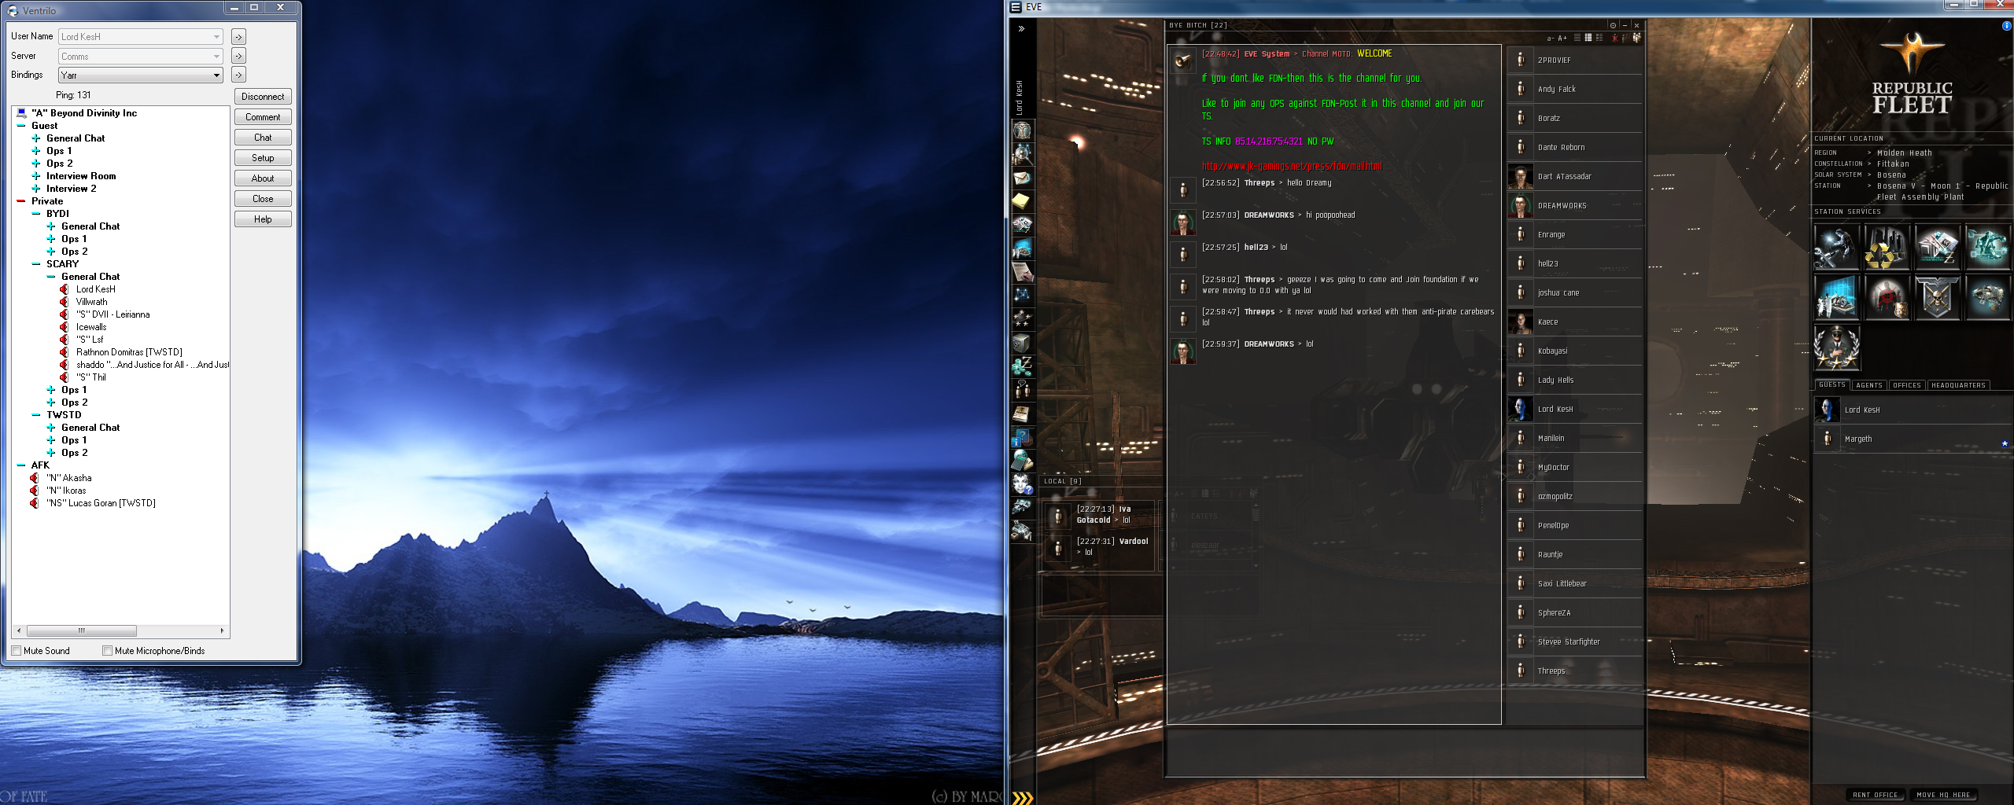Open the Bindings dropdown showing Yarr
2014x805 pixels.
pos(141,75)
